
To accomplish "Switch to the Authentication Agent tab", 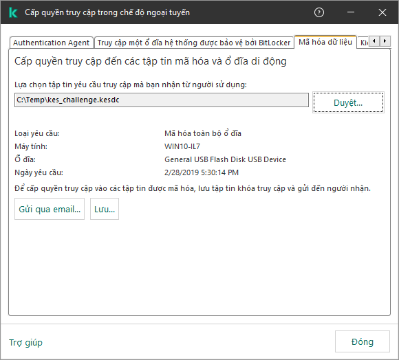I will click(x=51, y=43).
